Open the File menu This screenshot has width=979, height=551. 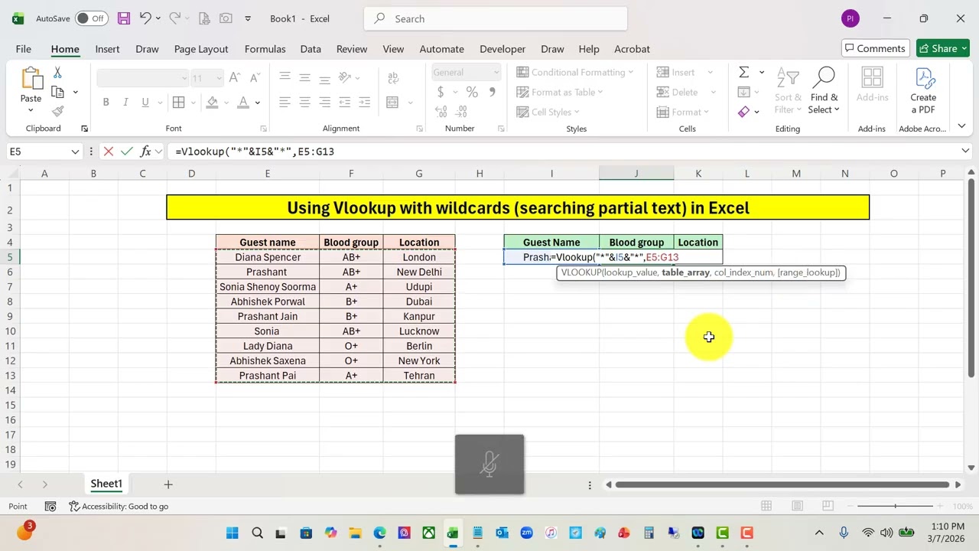tap(24, 49)
